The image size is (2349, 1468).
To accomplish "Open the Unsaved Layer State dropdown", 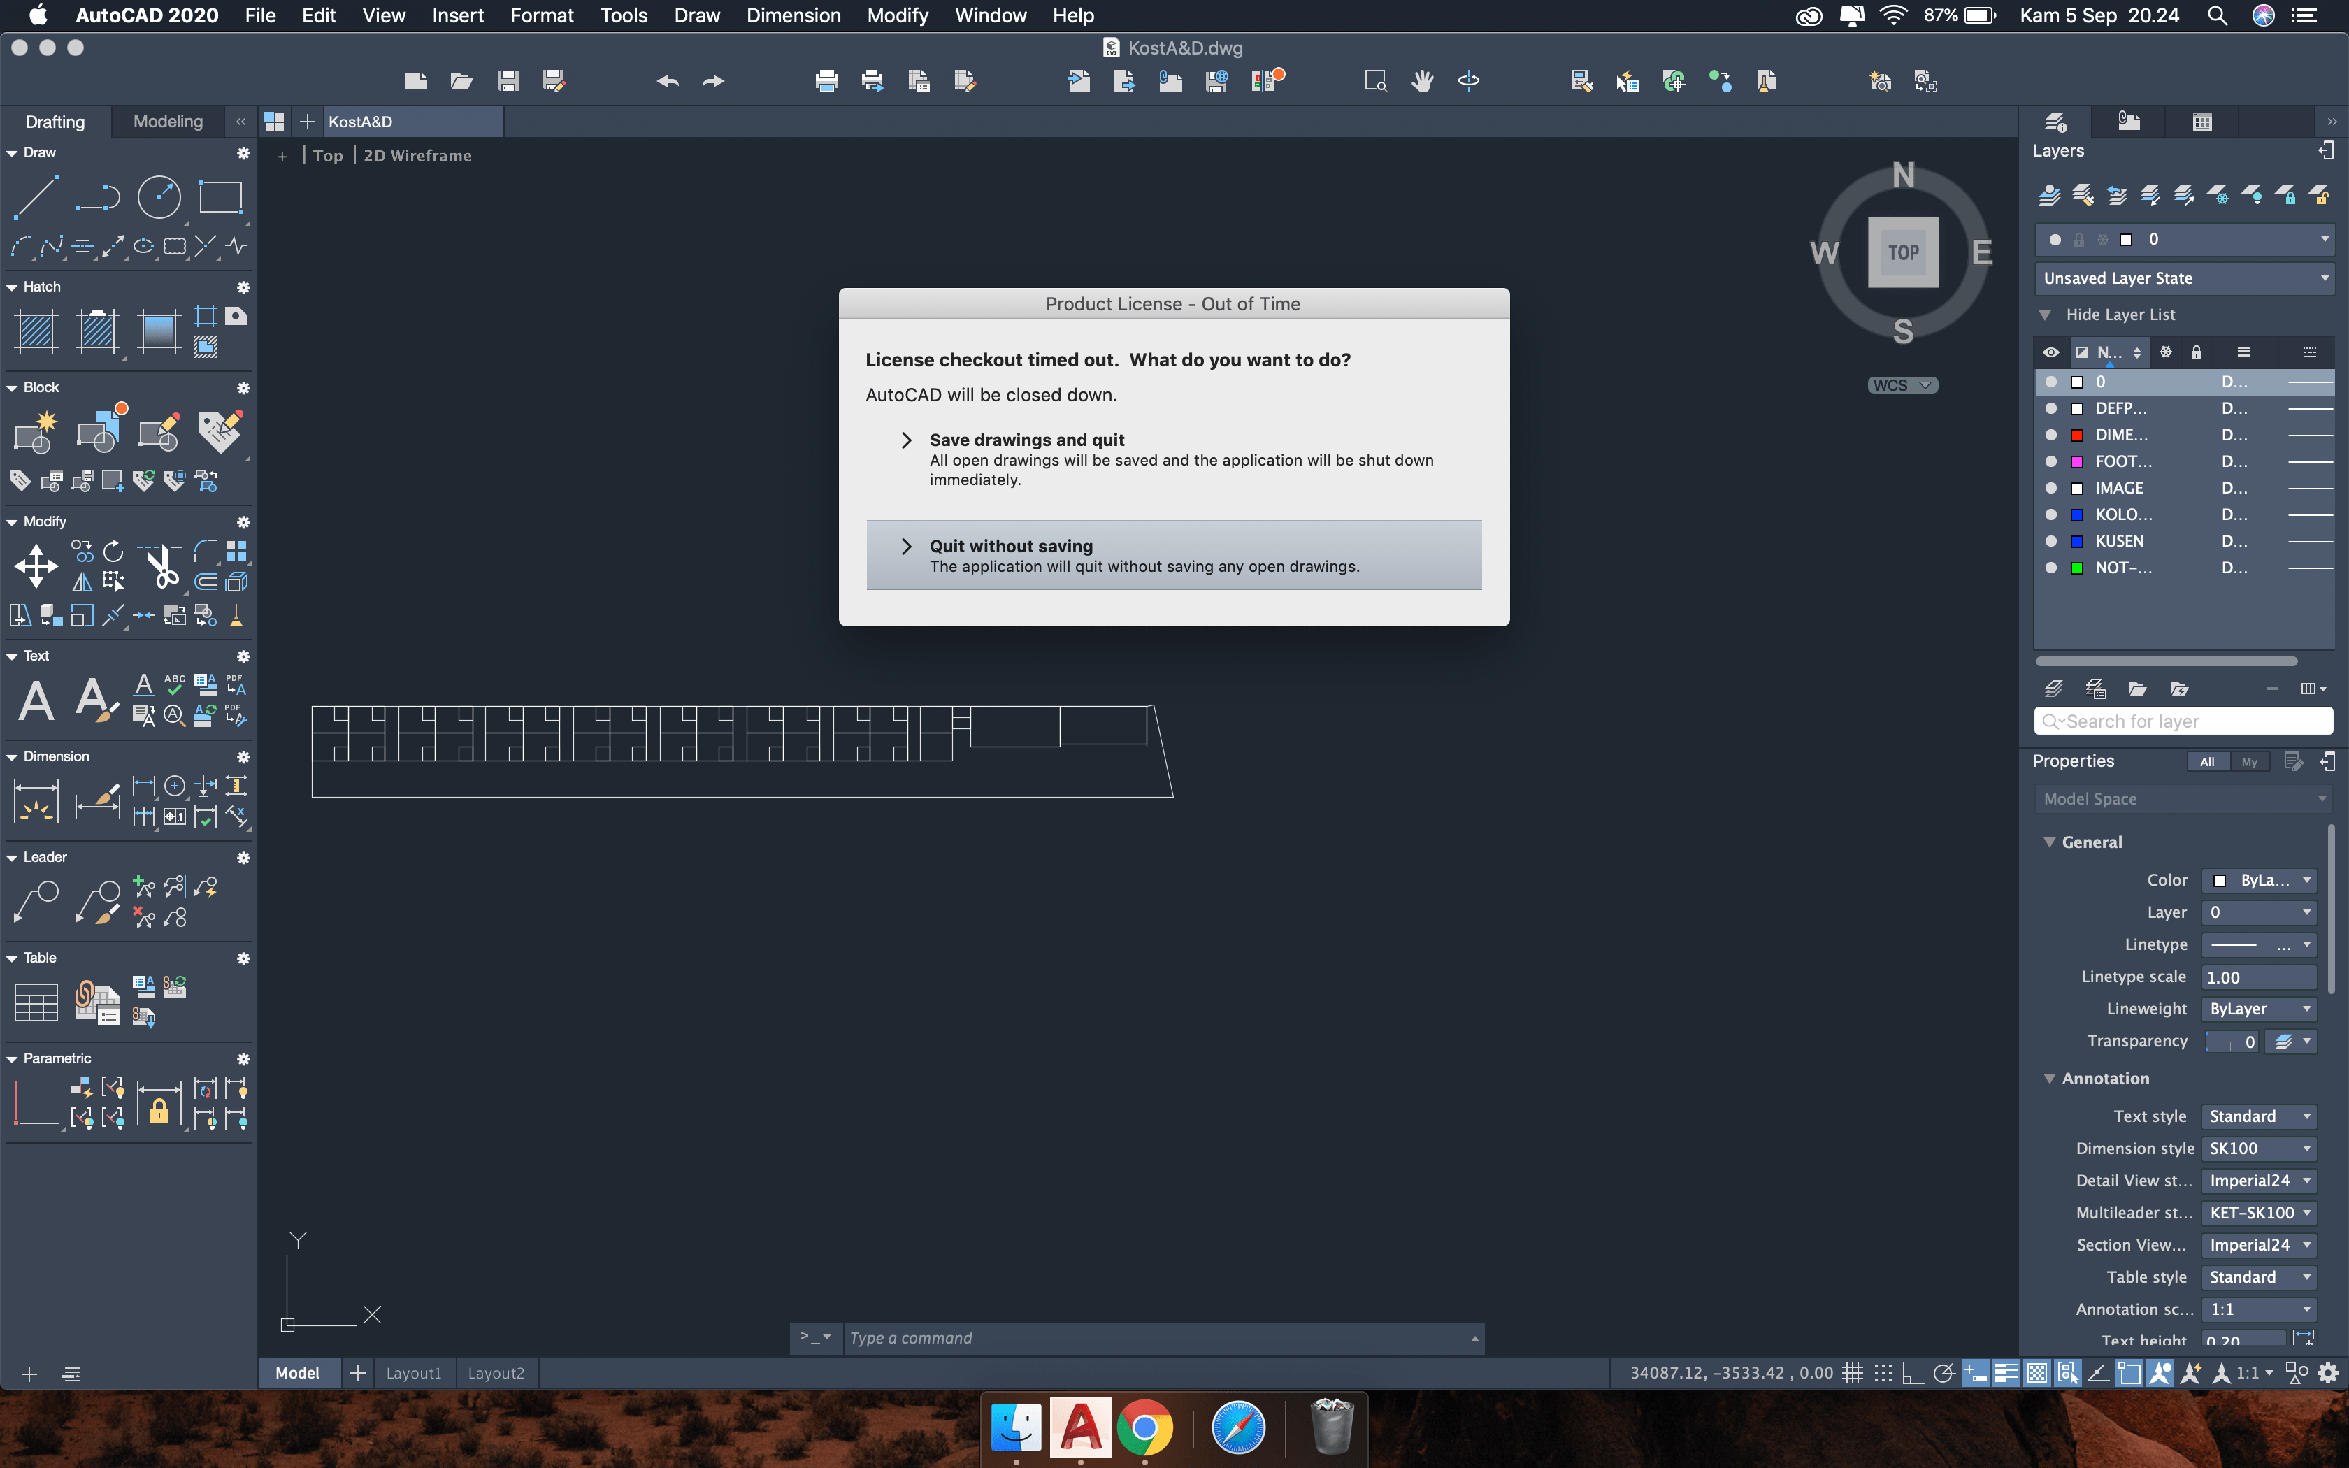I will coord(2184,278).
